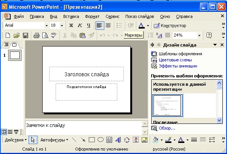Viewport: 227px width, 154px height.
Task: Toggle bold formatting (Ж)
Action: [x=71, y=26]
